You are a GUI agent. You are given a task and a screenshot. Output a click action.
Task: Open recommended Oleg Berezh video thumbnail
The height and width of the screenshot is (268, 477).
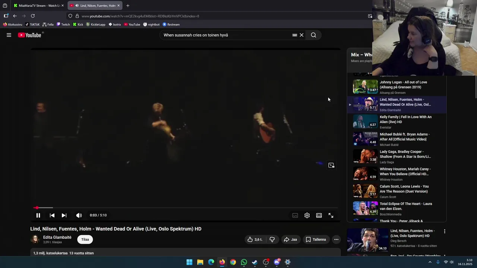(x=367, y=240)
